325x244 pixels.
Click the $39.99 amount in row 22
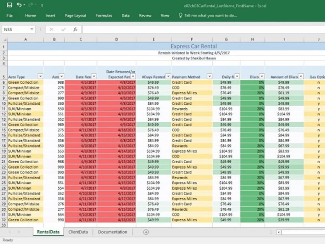pyautogui.click(x=284, y=167)
